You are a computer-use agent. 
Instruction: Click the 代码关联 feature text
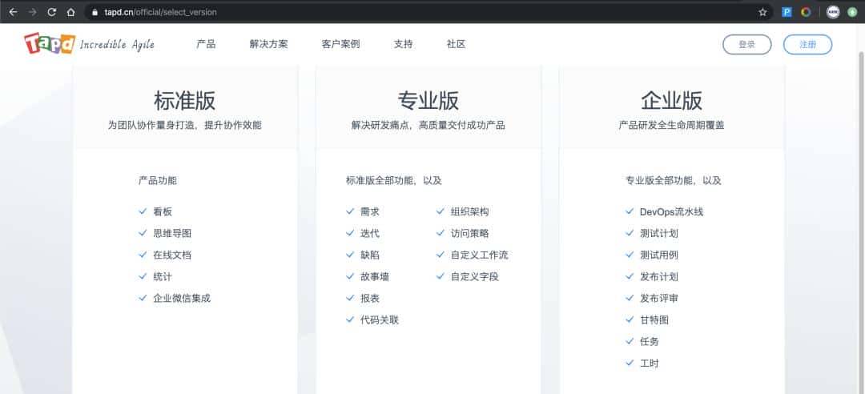pos(380,320)
